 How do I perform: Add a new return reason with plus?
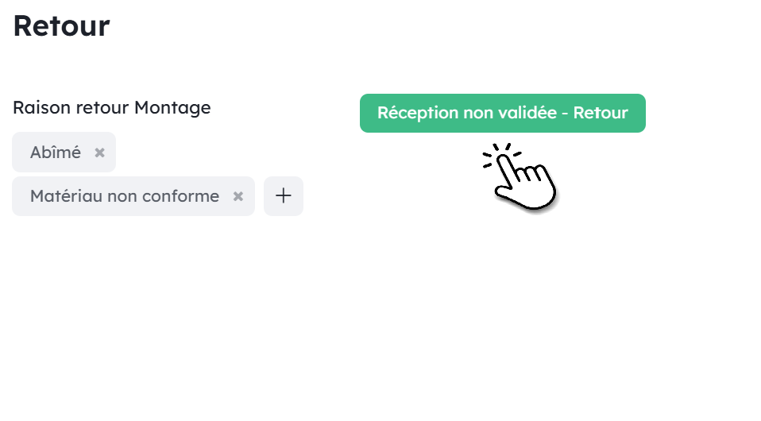[284, 196]
